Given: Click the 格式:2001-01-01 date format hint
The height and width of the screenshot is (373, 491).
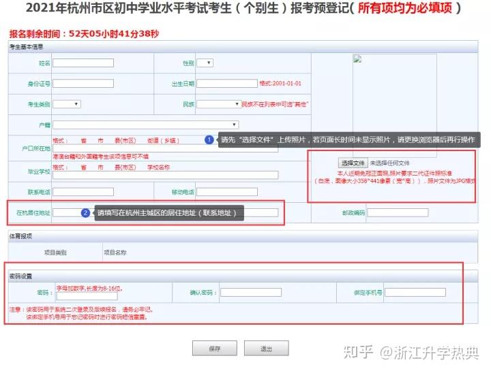Looking at the screenshot, I should (280, 84).
